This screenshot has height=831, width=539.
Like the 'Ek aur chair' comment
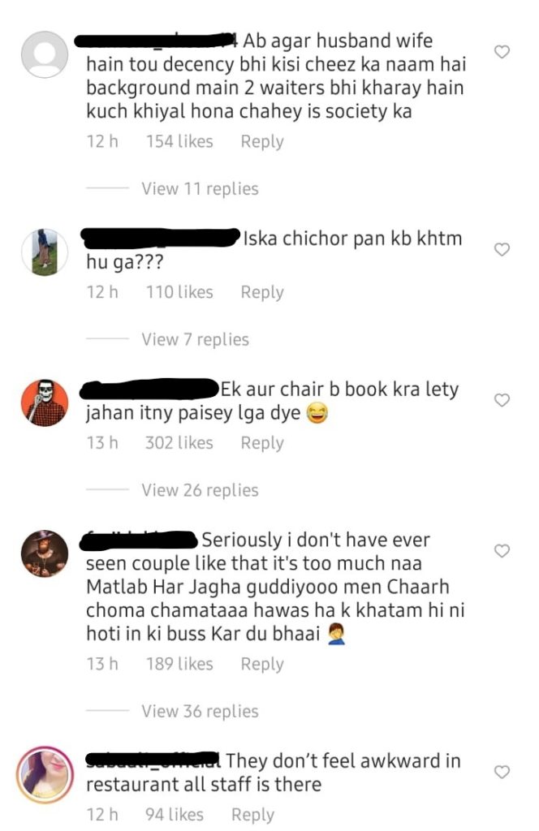502,400
